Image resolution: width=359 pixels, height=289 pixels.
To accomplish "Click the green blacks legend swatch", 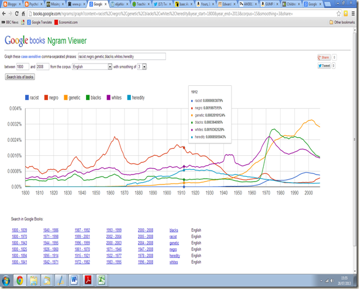I will tap(88, 98).
